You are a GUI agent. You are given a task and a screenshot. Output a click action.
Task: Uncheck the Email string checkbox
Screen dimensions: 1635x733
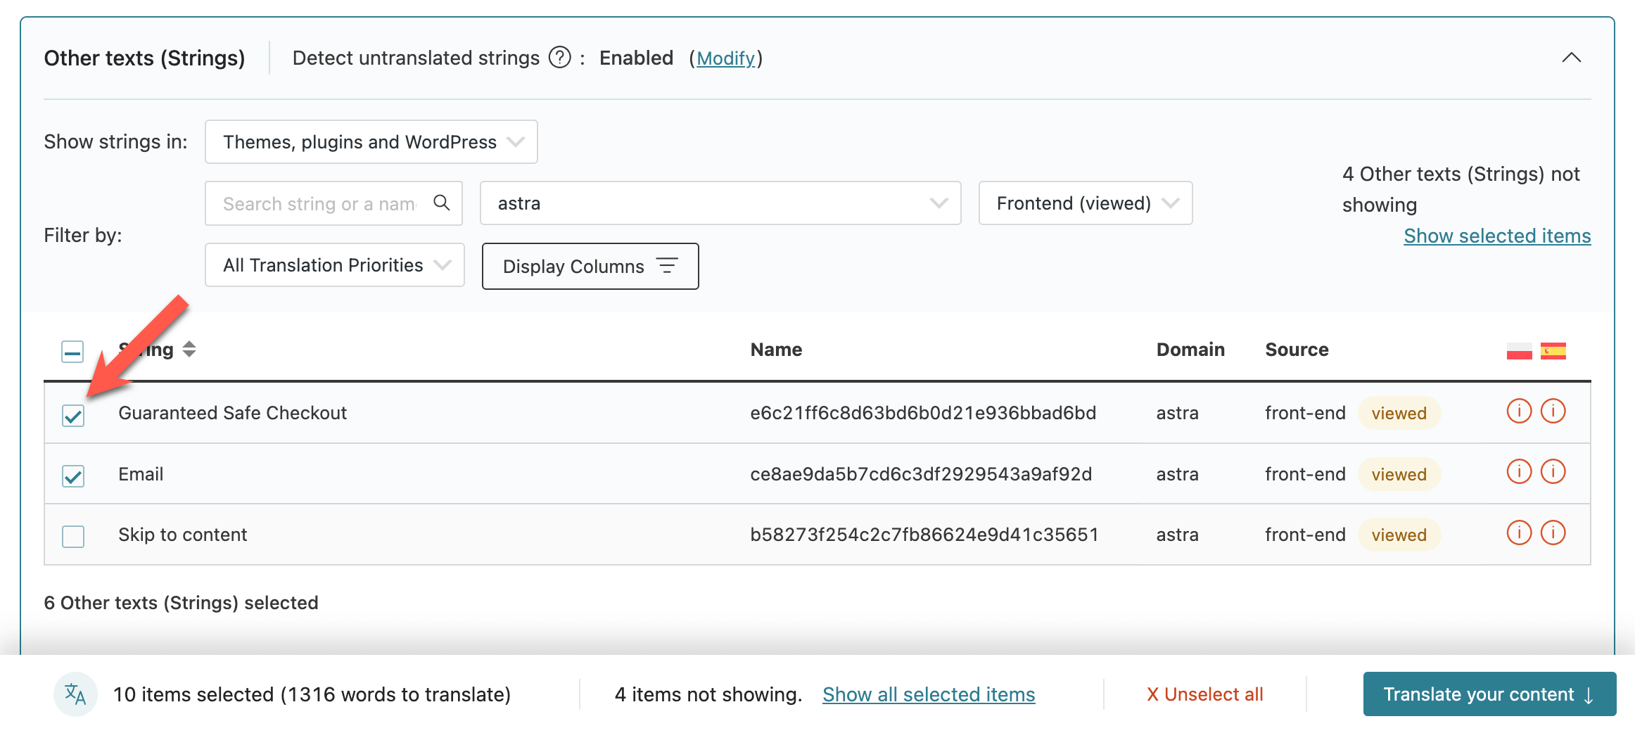[x=73, y=476]
